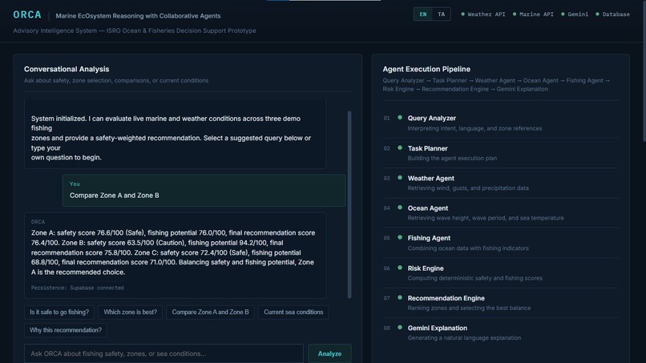Select the Query Analyzer pipeline step title
This screenshot has width=646, height=363.
click(432, 119)
